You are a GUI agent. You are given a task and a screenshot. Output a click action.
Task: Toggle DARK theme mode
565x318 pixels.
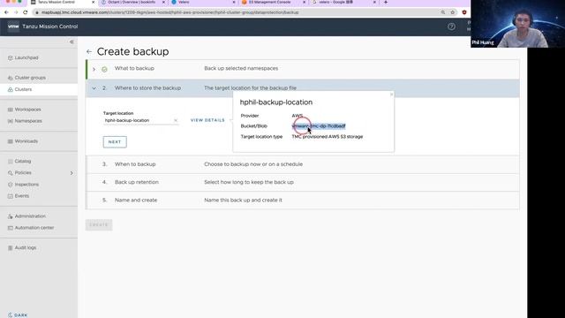(x=18, y=315)
